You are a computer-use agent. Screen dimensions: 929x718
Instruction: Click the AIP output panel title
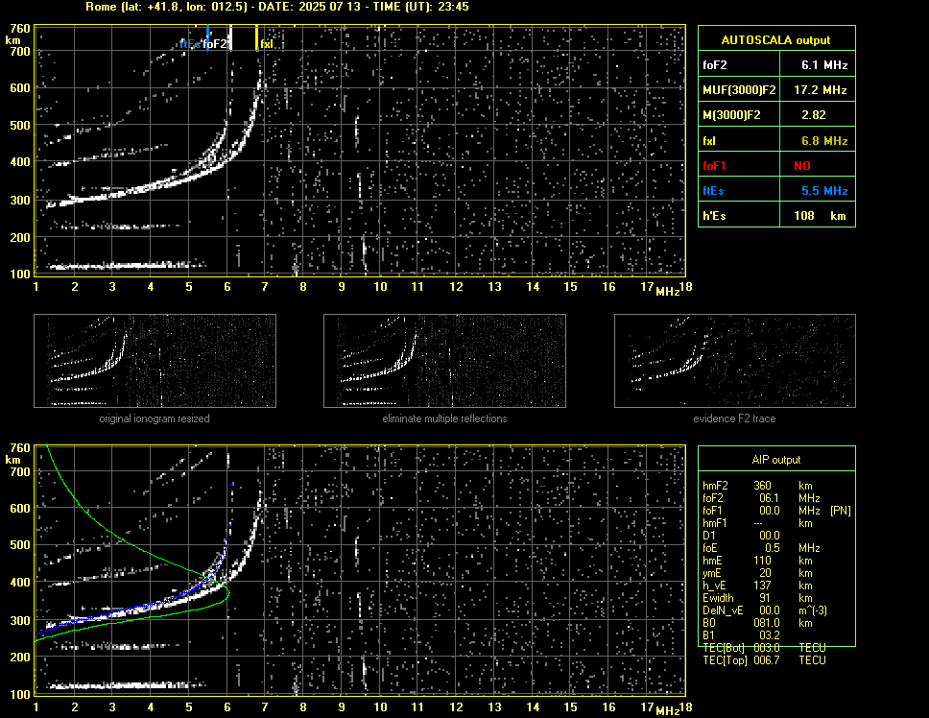click(776, 460)
